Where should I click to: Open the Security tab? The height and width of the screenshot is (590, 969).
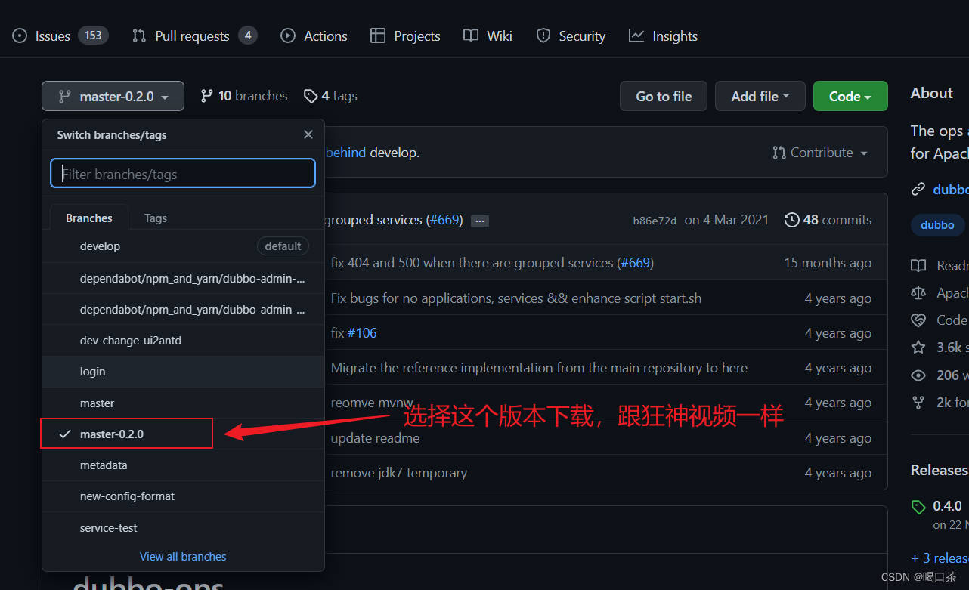click(x=571, y=36)
